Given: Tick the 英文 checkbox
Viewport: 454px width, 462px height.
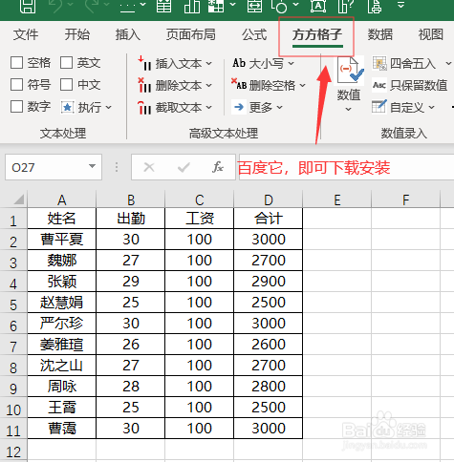Looking at the screenshot, I should 66,63.
